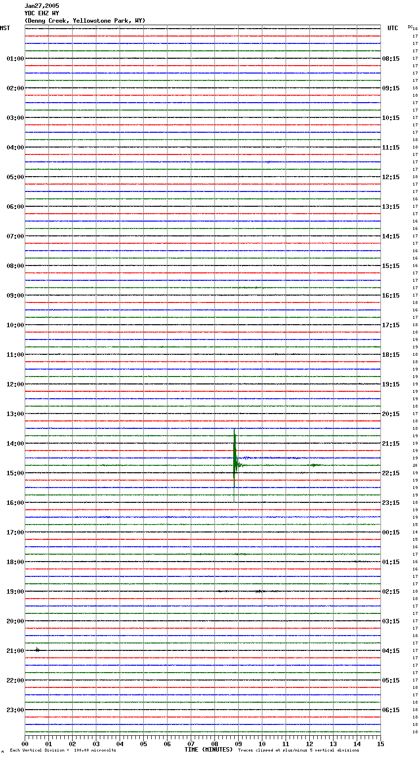
Task: Select the '17:00' MST hour label
Action: tap(15, 532)
